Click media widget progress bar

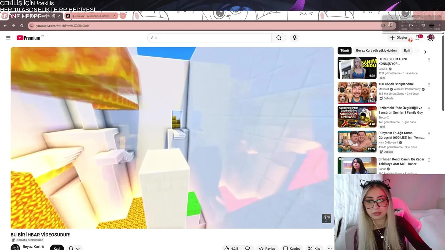pos(421,29)
